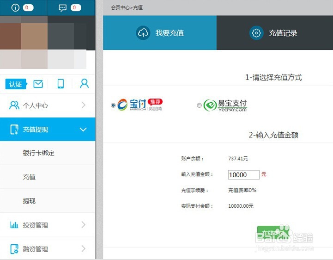The image size is (333, 260).
Task: Switch to the 充值记录 tab
Action: (275, 33)
